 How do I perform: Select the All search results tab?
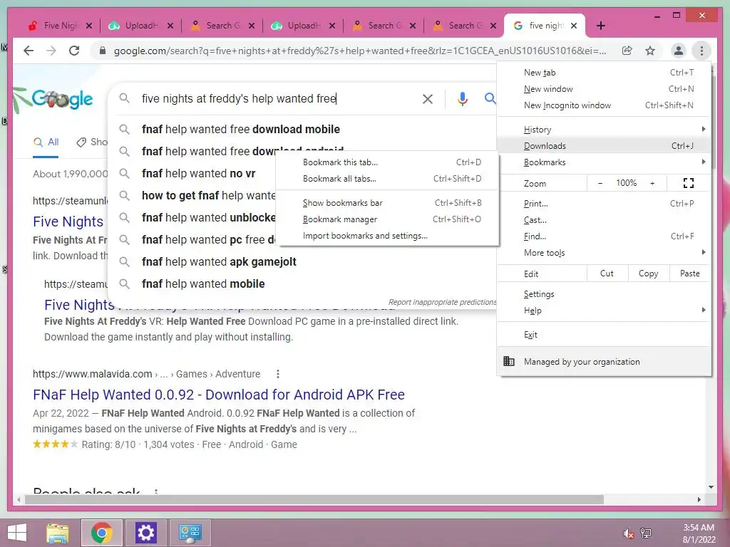[x=46, y=142]
